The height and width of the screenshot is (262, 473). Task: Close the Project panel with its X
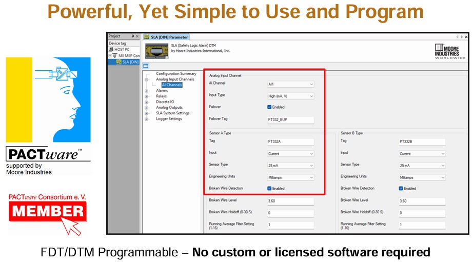[x=137, y=36]
